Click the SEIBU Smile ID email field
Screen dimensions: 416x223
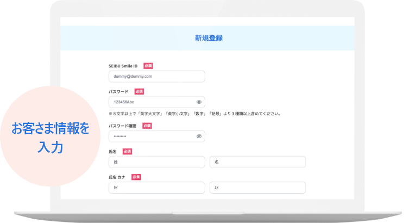156,77
